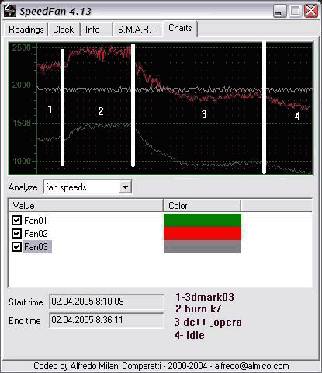This screenshot has height=373, width=322.
Task: Click the Start time field
Action: pyautogui.click(x=106, y=302)
